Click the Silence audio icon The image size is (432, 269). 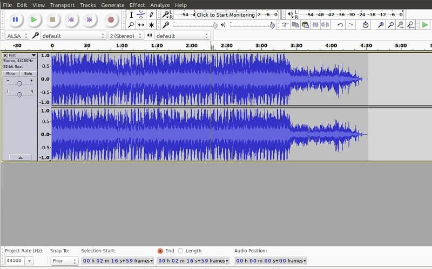(326, 25)
